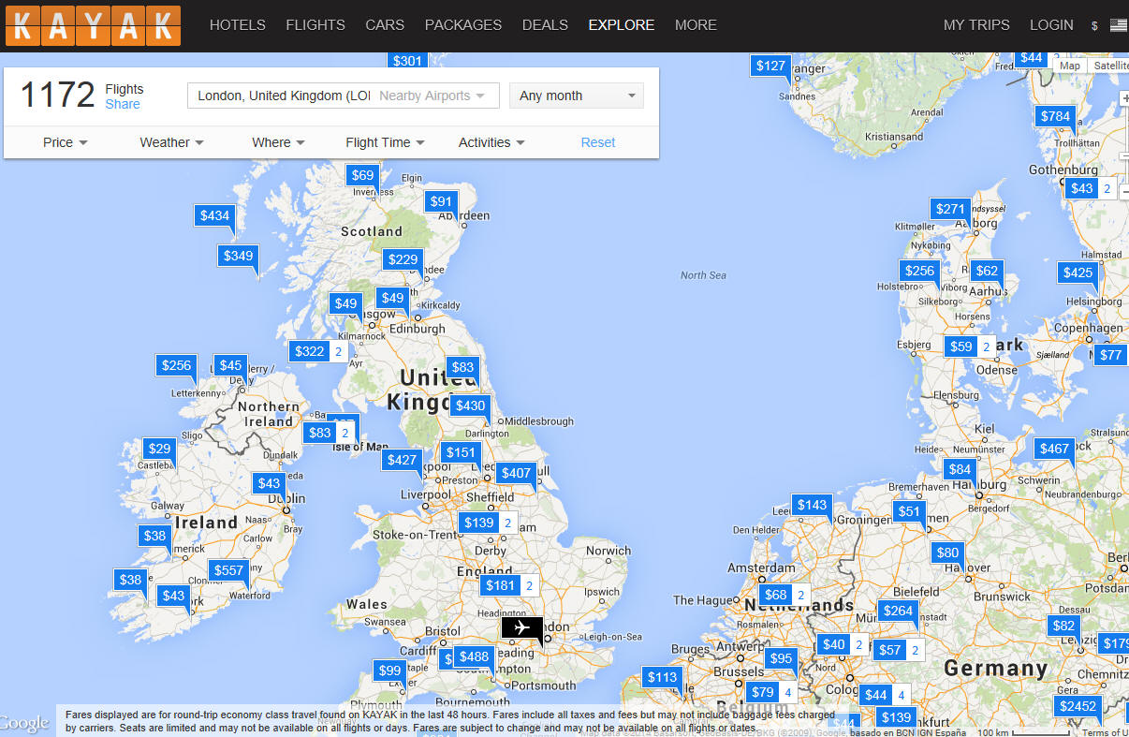
Task: Select the $62 marker near Aarhus
Action: point(987,271)
